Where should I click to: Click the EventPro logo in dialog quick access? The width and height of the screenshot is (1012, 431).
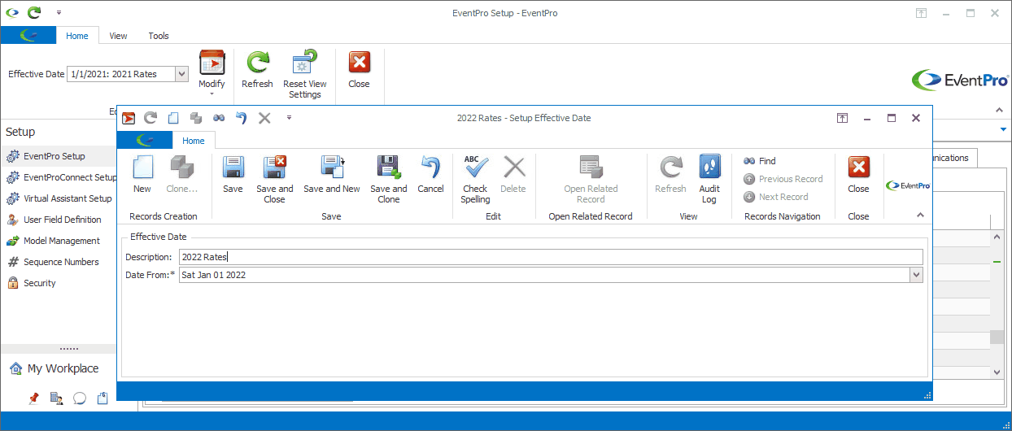129,118
